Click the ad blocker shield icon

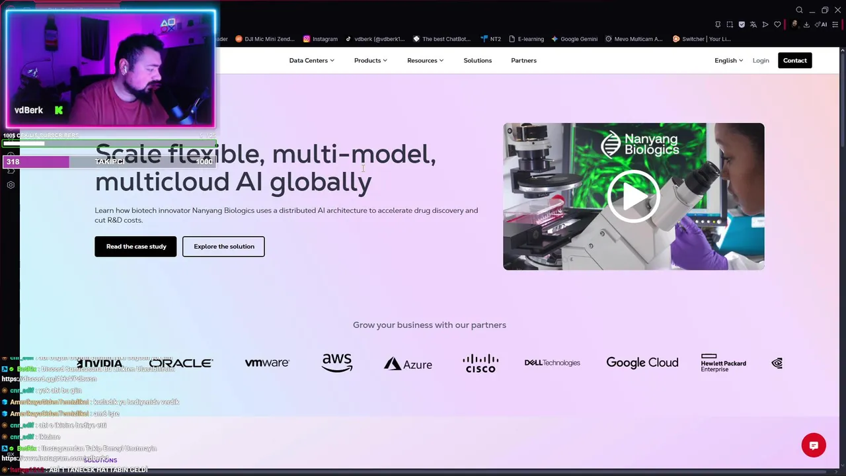[742, 24]
